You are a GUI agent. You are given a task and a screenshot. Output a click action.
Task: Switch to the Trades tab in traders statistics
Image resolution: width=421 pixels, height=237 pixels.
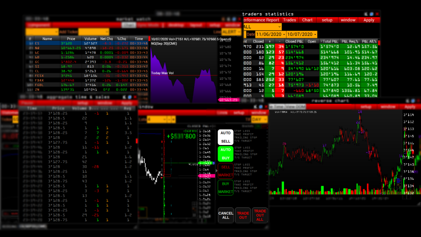289,20
